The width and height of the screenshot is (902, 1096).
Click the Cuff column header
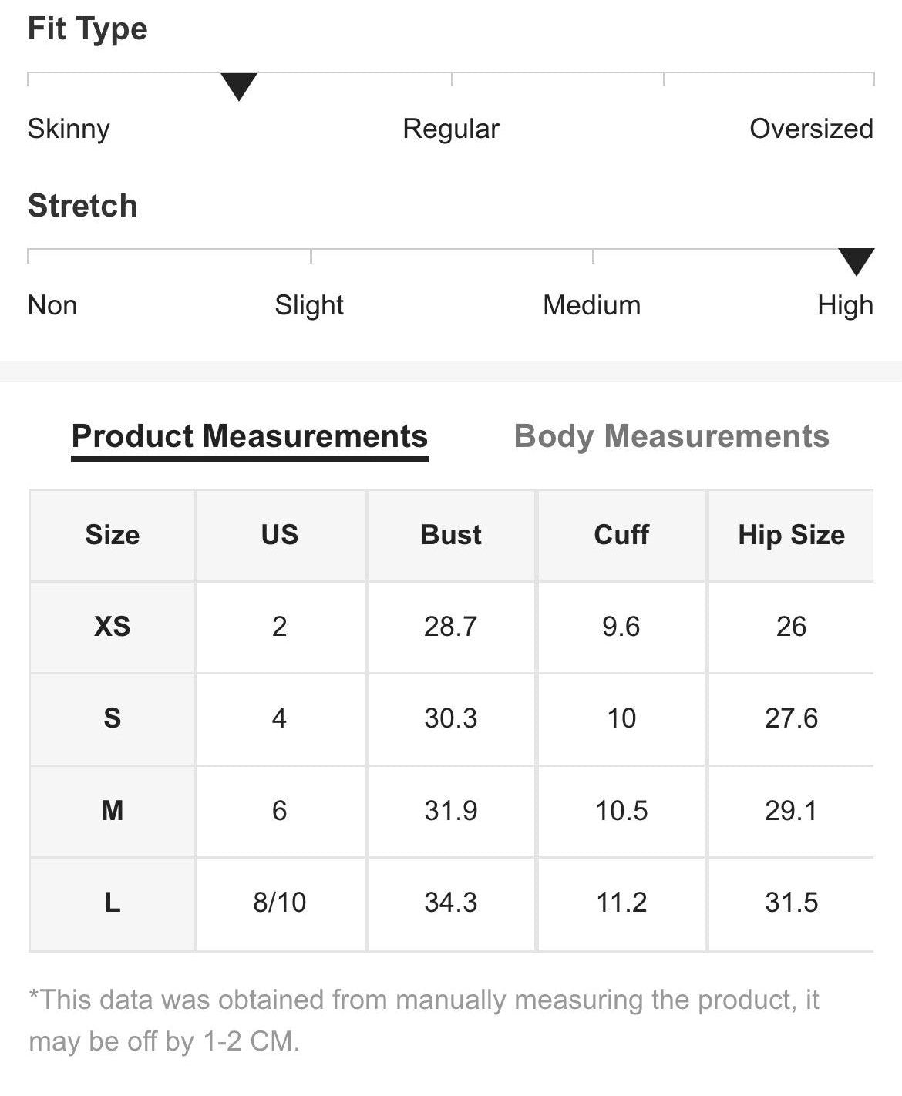click(621, 535)
